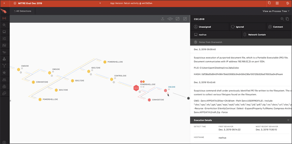The height and width of the screenshot is (144, 292).
Task: Select the red POWERSHELL.EXE hexagon node
Action: 136,88
